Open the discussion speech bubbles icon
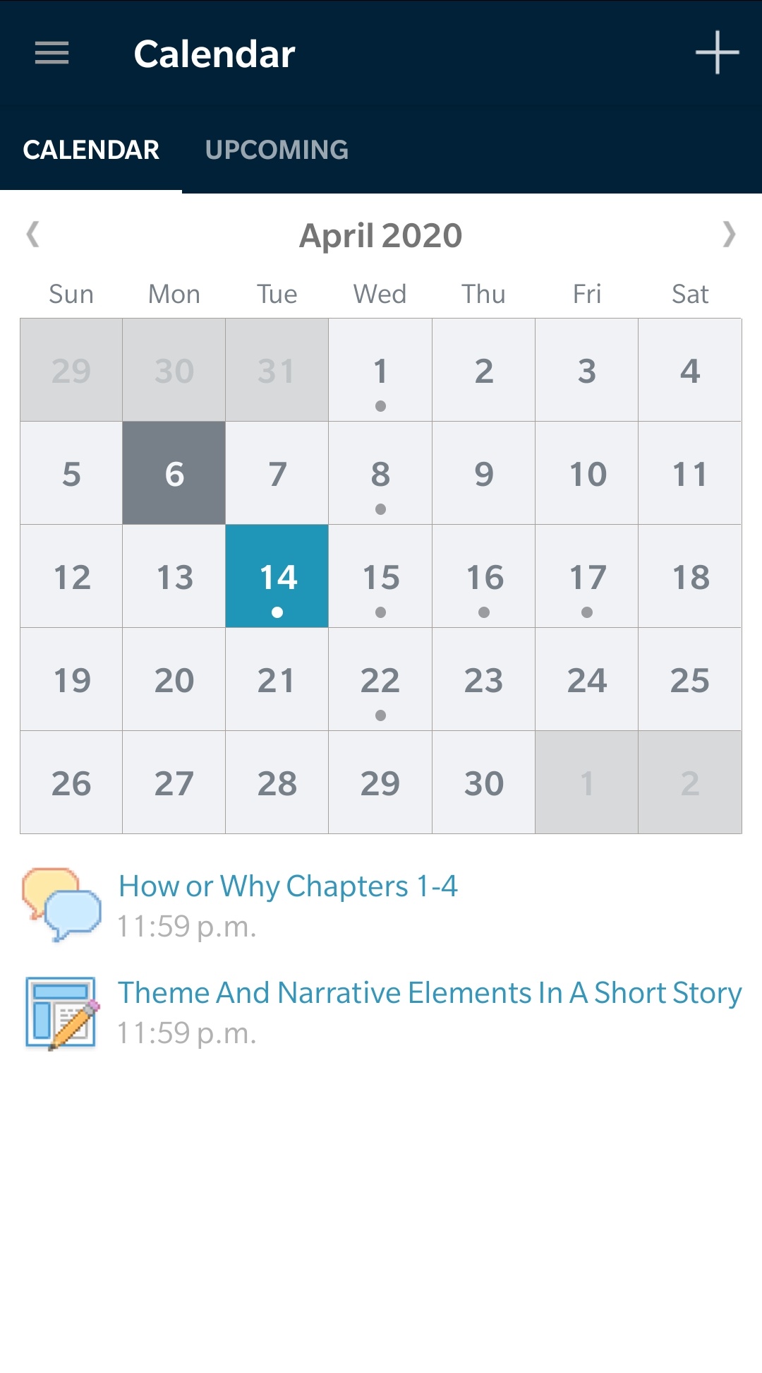The height and width of the screenshot is (1373, 762). tap(61, 905)
